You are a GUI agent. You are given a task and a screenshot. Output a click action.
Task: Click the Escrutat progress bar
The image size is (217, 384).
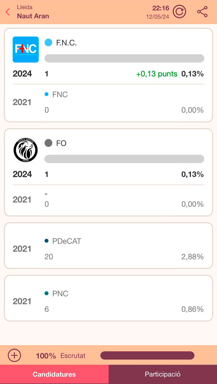(x=147, y=355)
